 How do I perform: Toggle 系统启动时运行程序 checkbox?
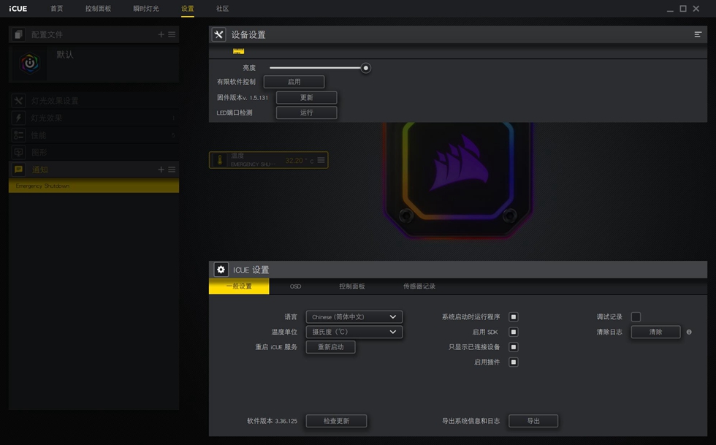[514, 317]
